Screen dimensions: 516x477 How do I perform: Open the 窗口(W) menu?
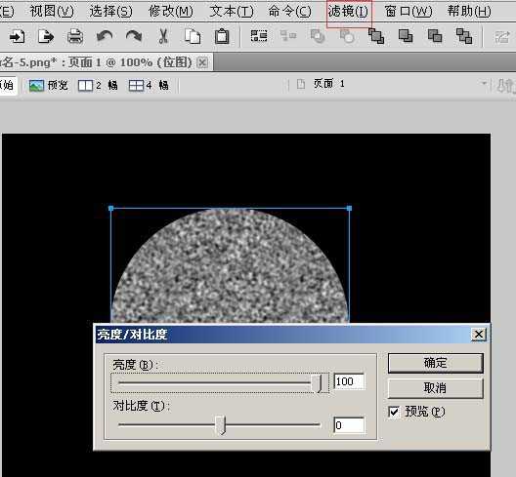tap(408, 12)
